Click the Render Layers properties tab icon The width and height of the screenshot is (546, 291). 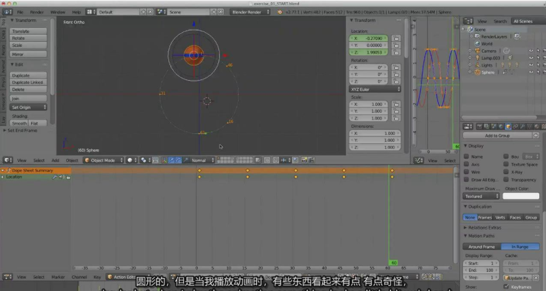tap(487, 127)
